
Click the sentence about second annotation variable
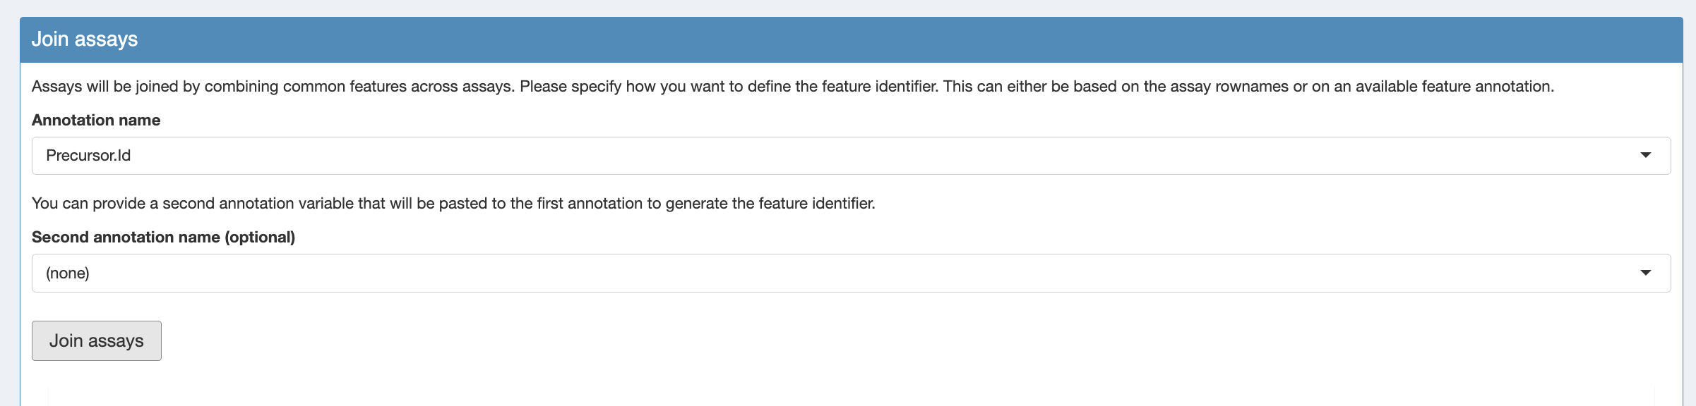click(453, 203)
